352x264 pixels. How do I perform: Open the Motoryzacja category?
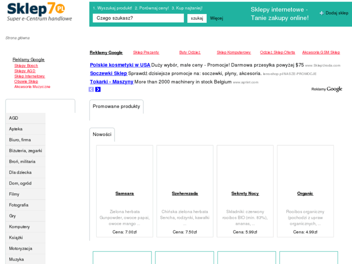pos(25,248)
